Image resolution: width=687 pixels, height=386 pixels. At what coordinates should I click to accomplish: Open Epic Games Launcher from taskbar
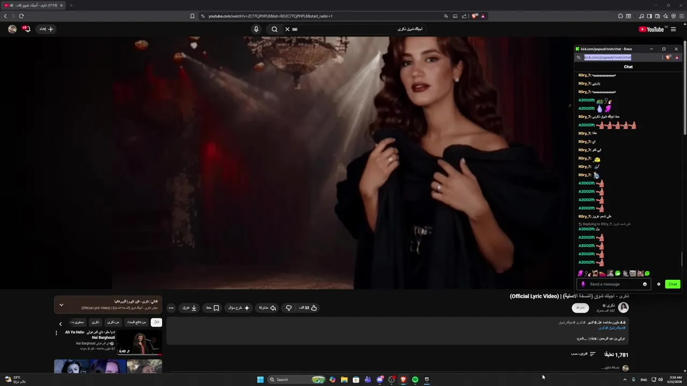(427, 380)
